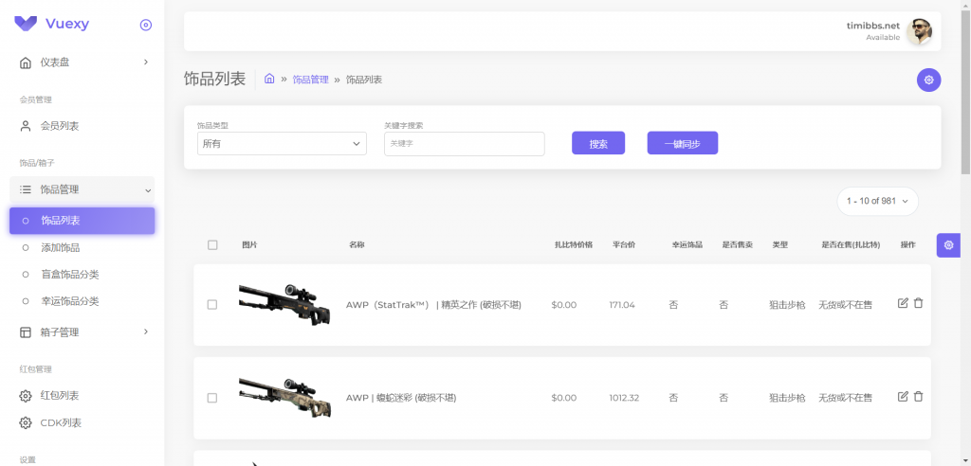This screenshot has width=971, height=466.
Task: Click the Vuexy brand name
Action: 67,24
